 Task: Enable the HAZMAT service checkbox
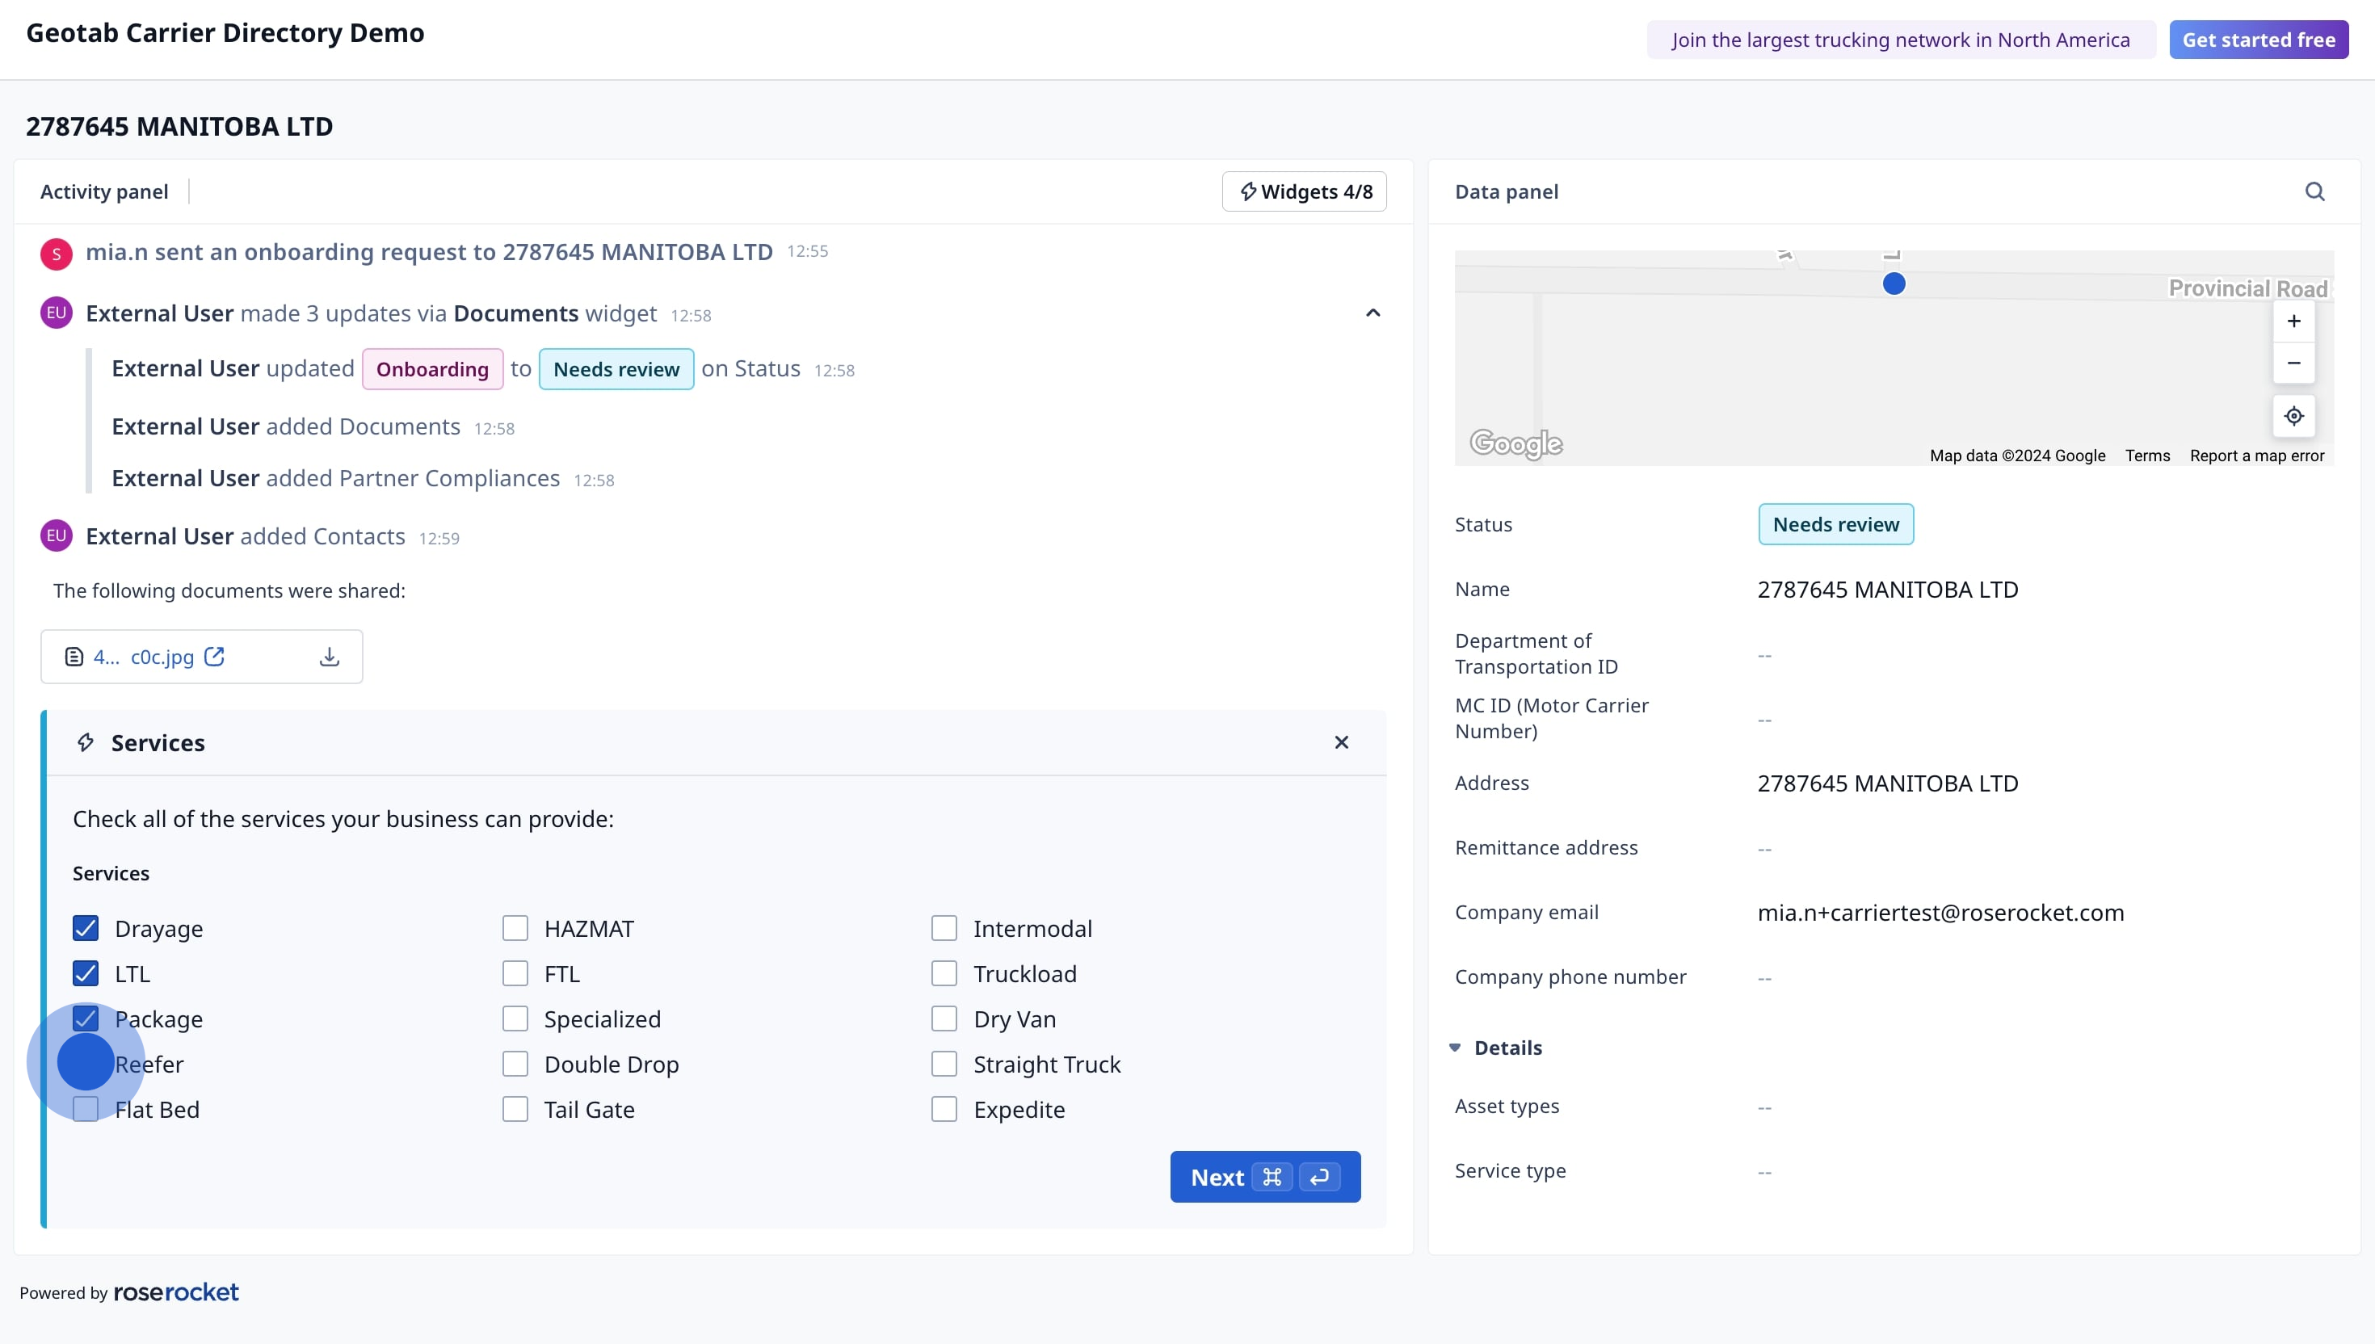[x=515, y=928]
